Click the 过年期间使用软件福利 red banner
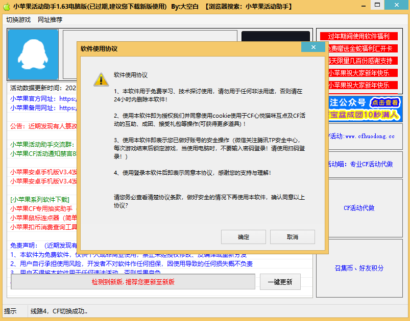Screen dimensions: 410x321 click(x=359, y=36)
